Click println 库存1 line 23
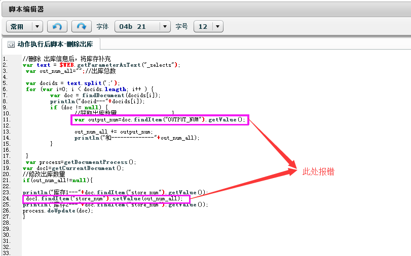 point(115,192)
